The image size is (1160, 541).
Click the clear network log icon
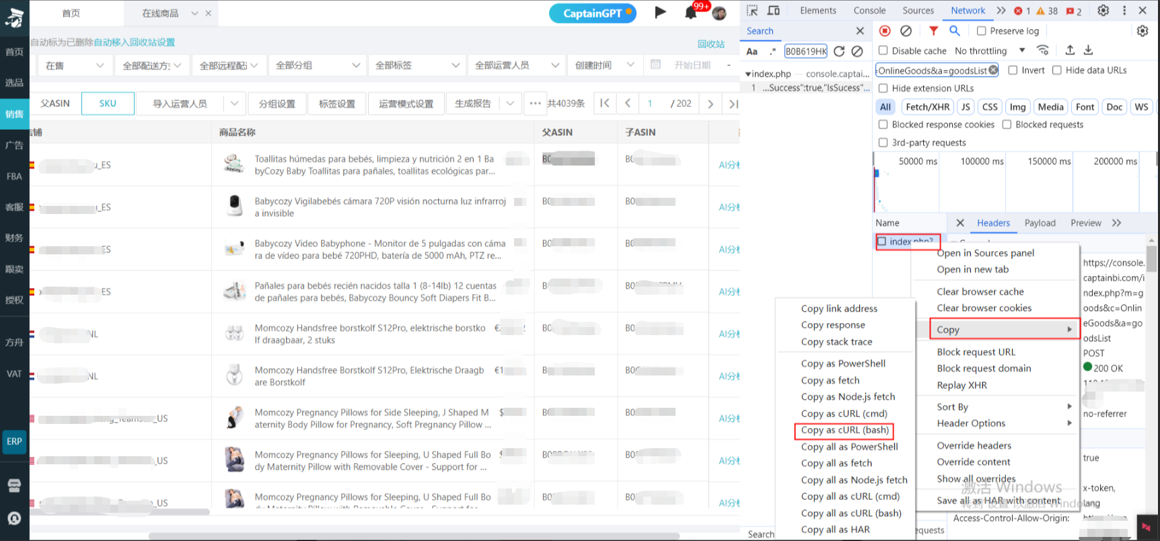[x=906, y=31]
